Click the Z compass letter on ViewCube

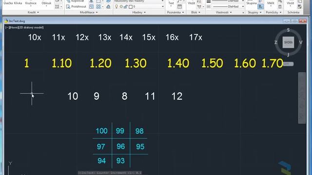pos(276,42)
